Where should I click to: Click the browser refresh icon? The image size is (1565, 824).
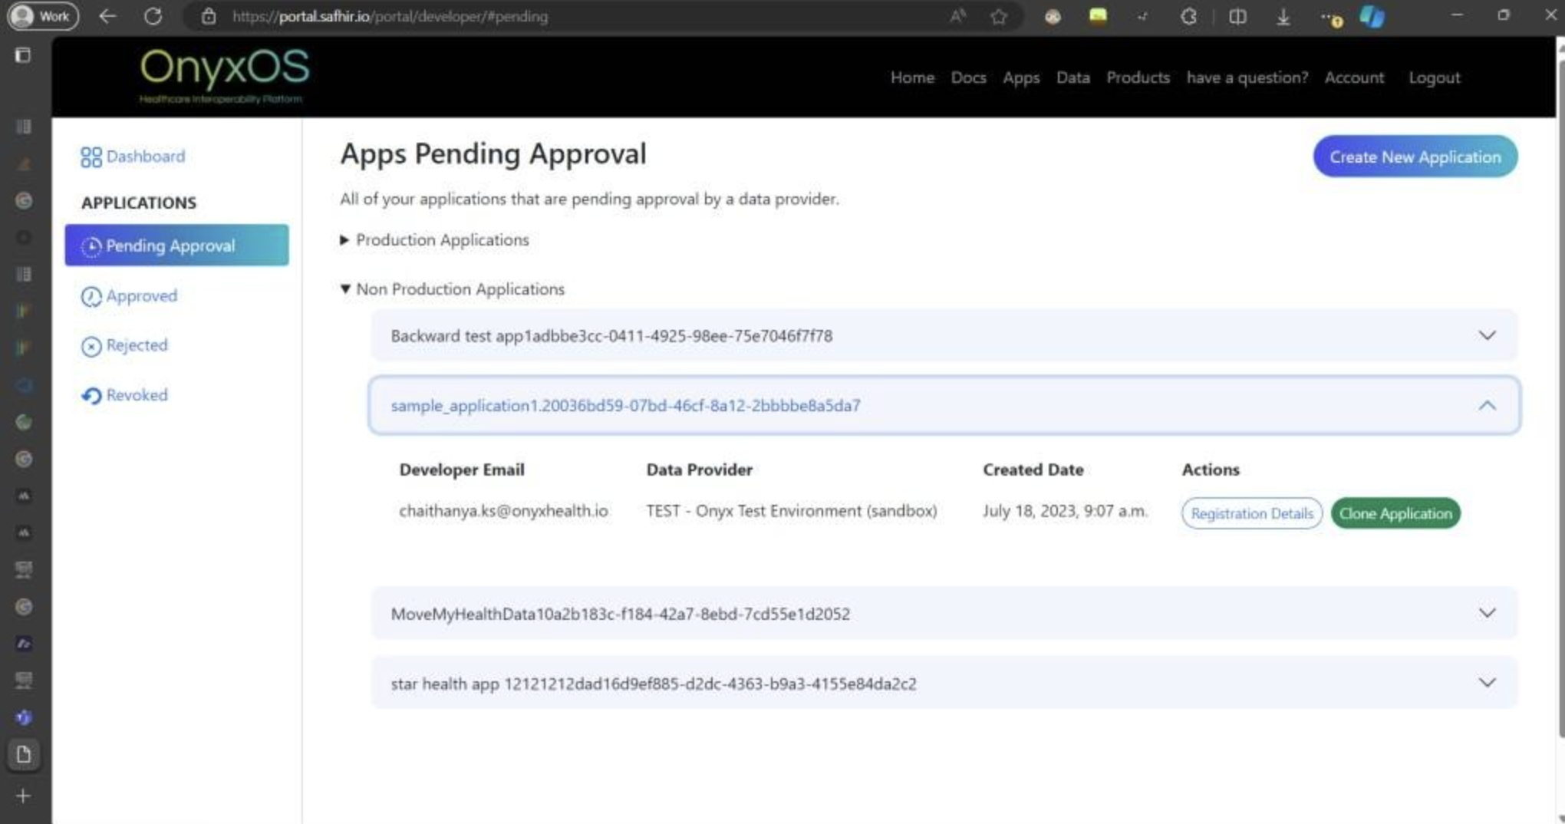tap(153, 16)
